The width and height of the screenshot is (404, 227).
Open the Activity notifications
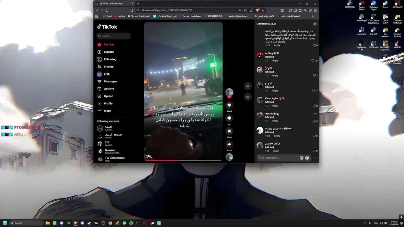(106, 89)
